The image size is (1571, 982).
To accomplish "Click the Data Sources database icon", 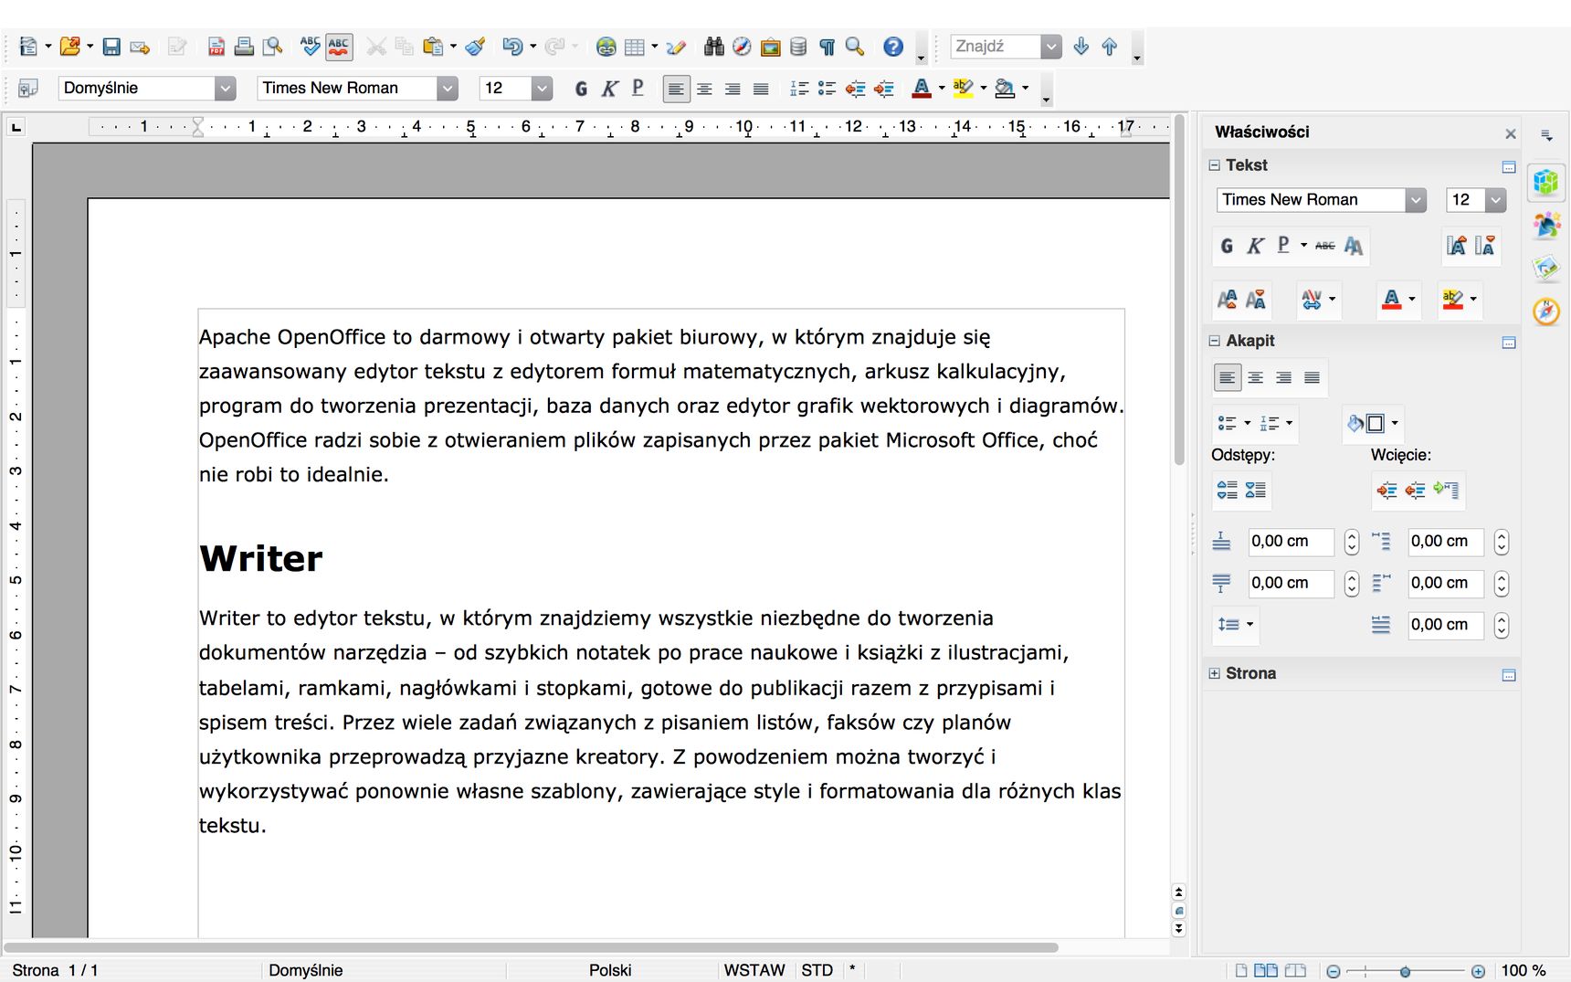I will coord(798,47).
